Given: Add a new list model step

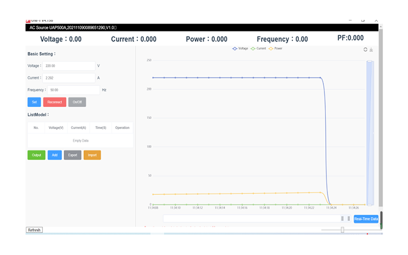Looking at the screenshot, I should (x=55, y=155).
